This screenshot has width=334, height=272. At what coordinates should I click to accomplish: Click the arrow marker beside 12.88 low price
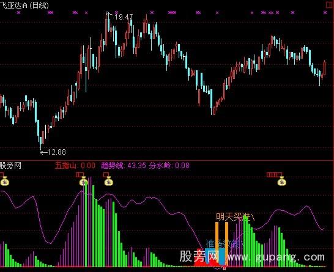pyautogui.click(x=43, y=152)
